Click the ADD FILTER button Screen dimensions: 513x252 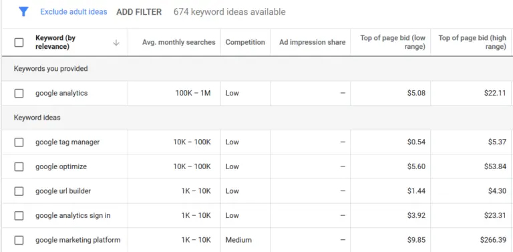[139, 12]
